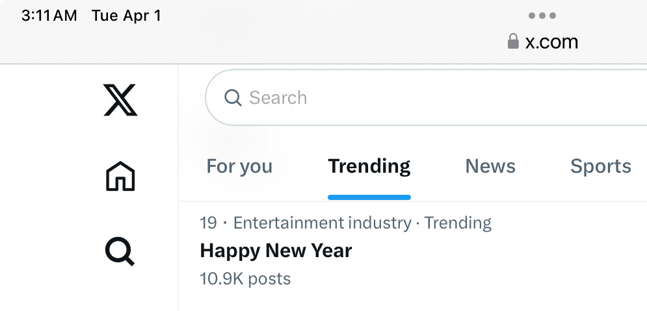Click the magnifier icon inside the search box

233,97
